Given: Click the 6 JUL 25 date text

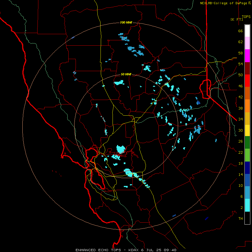Looking at the screenshot, I should point(152,250).
